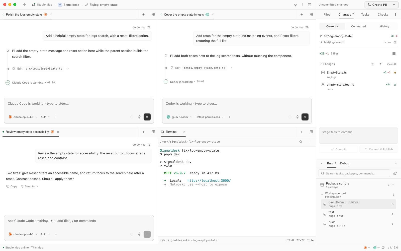Run the dev script
Image resolution: width=401 pixels, height=251 pixels.
(392, 204)
